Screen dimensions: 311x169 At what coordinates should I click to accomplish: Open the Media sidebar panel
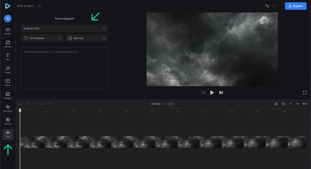click(x=8, y=31)
